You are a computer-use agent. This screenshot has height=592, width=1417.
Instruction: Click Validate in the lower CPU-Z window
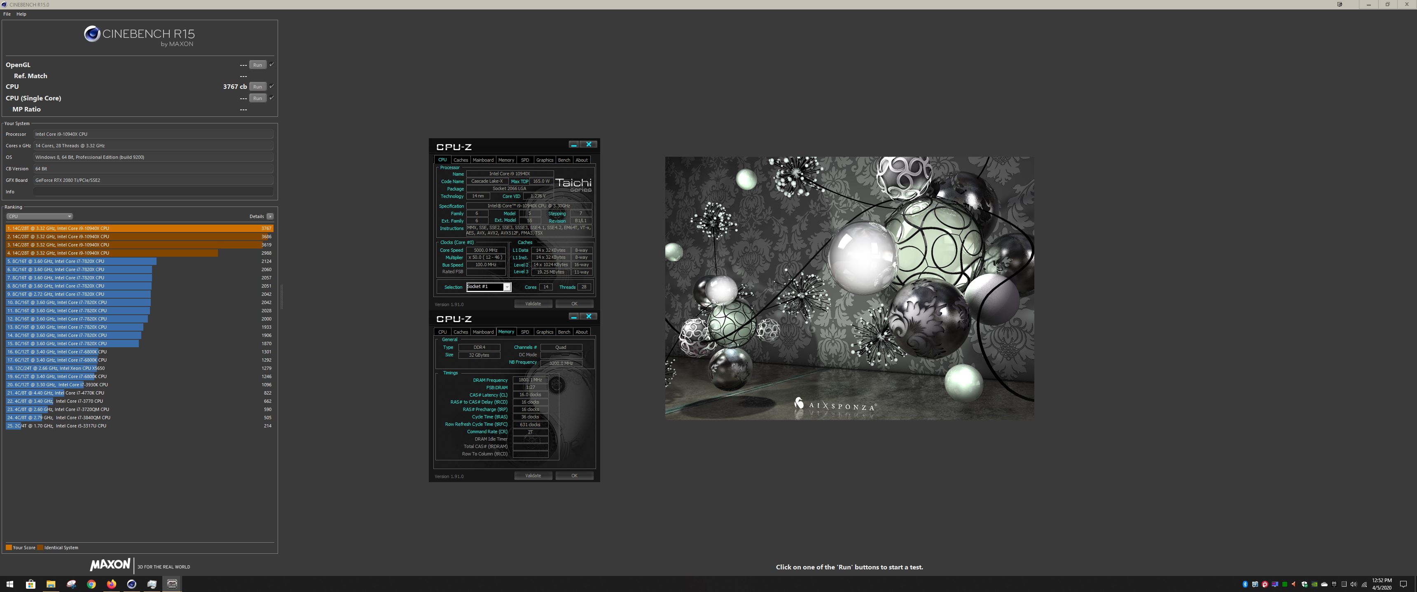(x=533, y=476)
